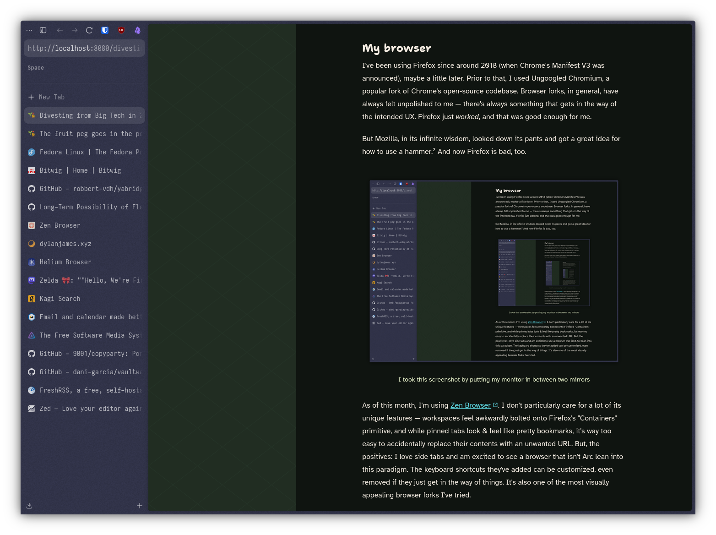Reload the page with refresh icon
The image size is (716, 535).
(x=89, y=30)
